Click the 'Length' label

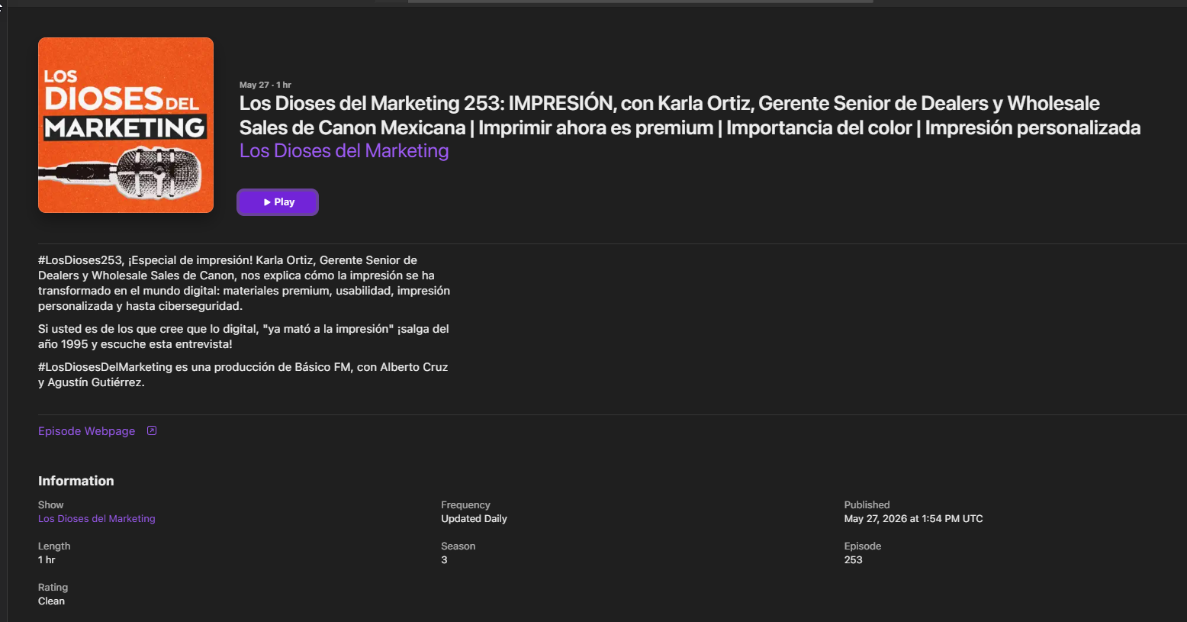click(54, 546)
